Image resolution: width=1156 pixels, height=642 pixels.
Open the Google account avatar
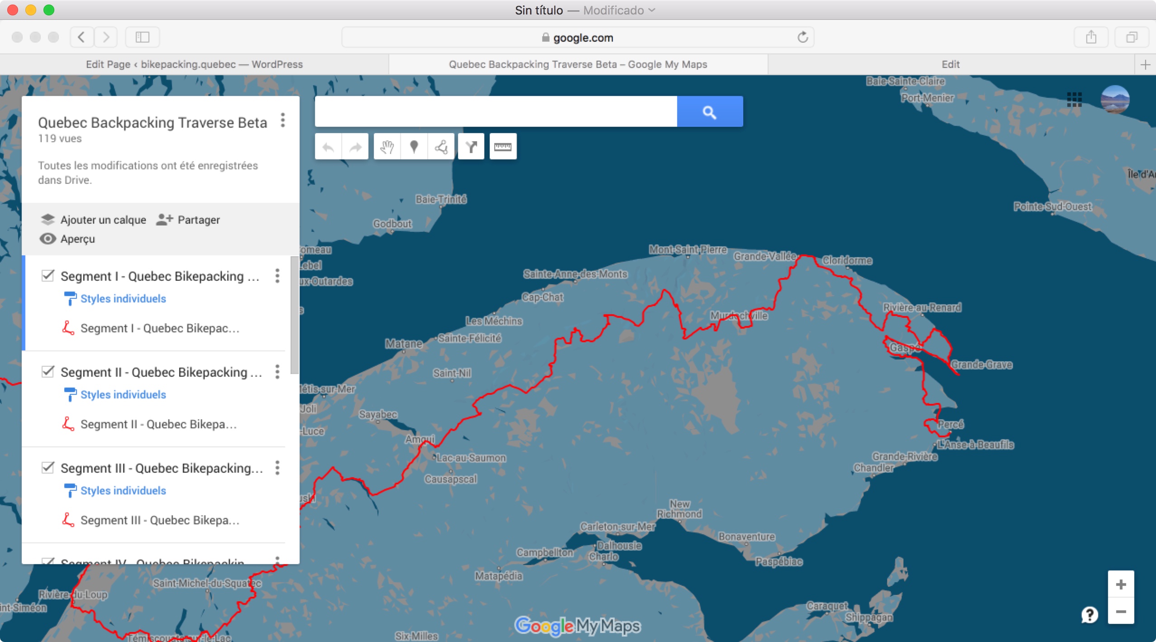[1115, 99]
